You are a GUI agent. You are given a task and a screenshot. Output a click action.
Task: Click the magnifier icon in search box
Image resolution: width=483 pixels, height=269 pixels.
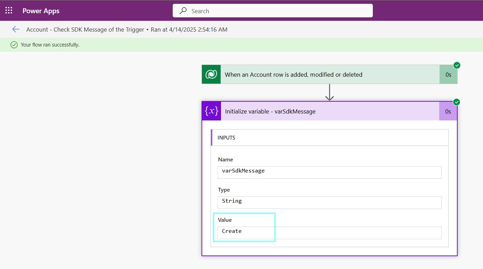[183, 11]
